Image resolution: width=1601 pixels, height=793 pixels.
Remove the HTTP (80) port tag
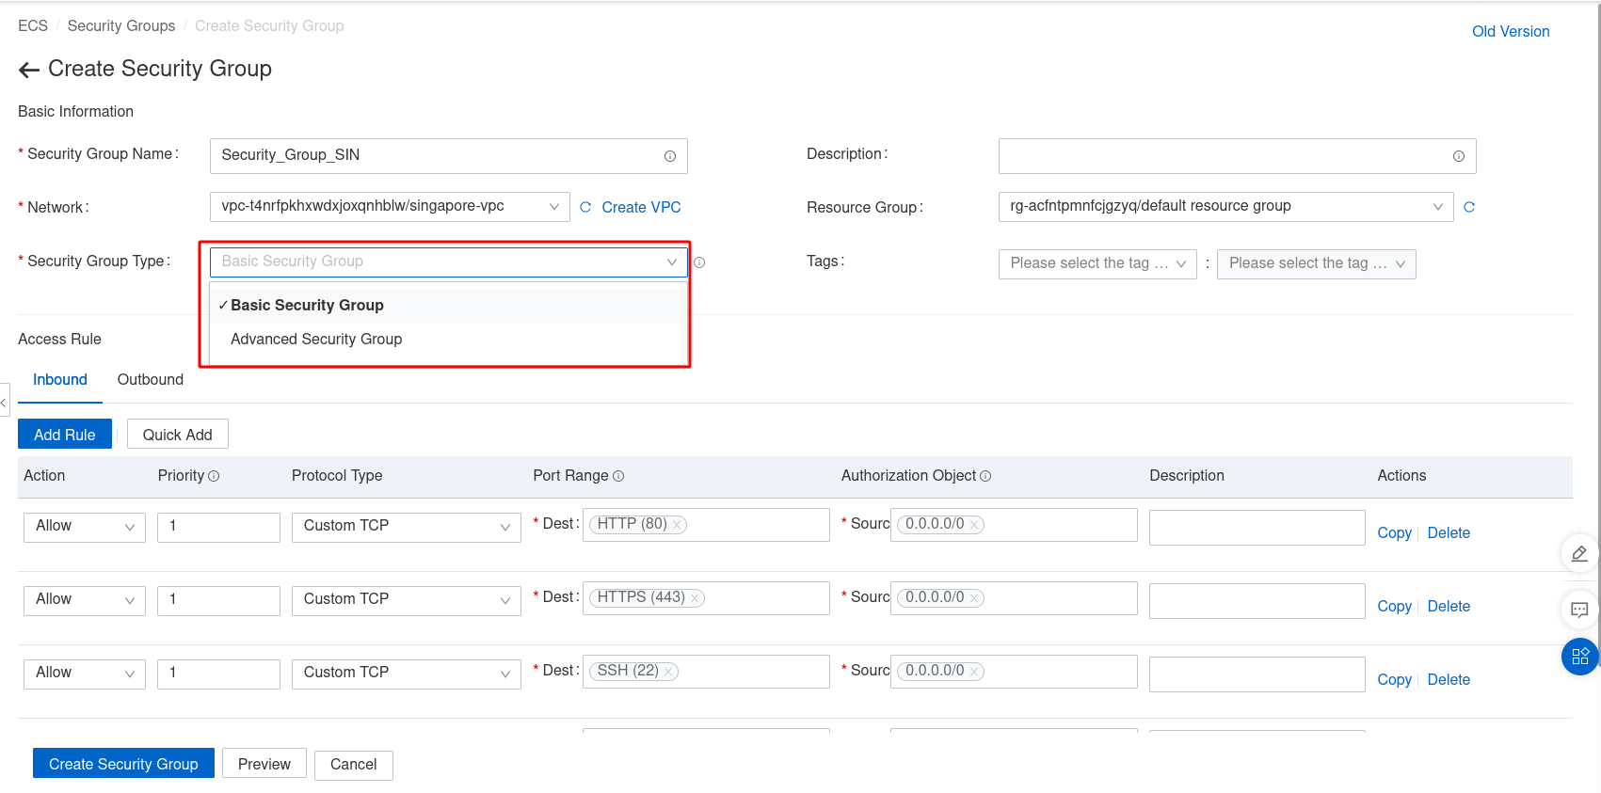point(676,525)
